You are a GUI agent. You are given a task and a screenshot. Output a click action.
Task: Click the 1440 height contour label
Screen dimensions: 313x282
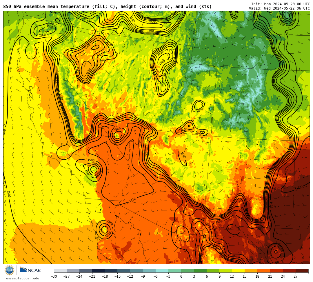(x=298, y=188)
